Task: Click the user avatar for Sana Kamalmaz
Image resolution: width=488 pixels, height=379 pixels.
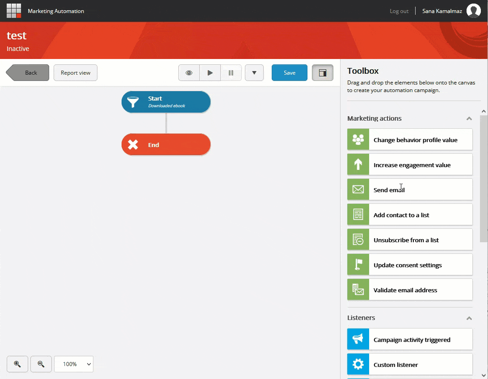Action: pyautogui.click(x=473, y=11)
